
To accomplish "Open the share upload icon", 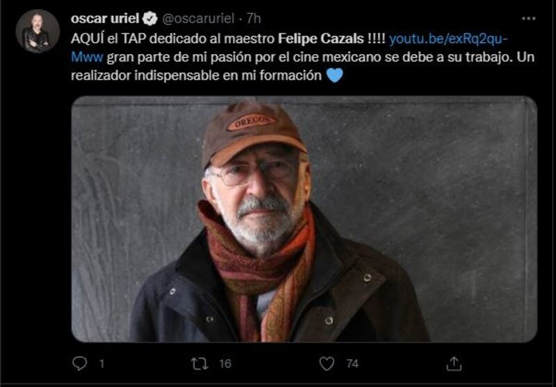I will 454,363.
